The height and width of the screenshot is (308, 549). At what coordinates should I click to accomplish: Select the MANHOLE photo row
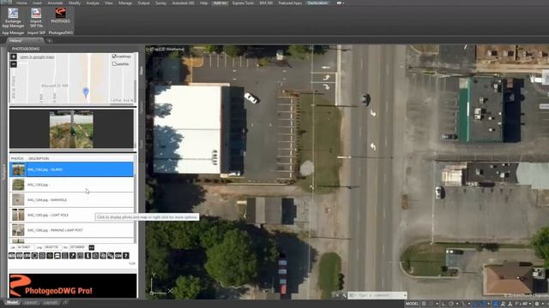tap(71, 199)
